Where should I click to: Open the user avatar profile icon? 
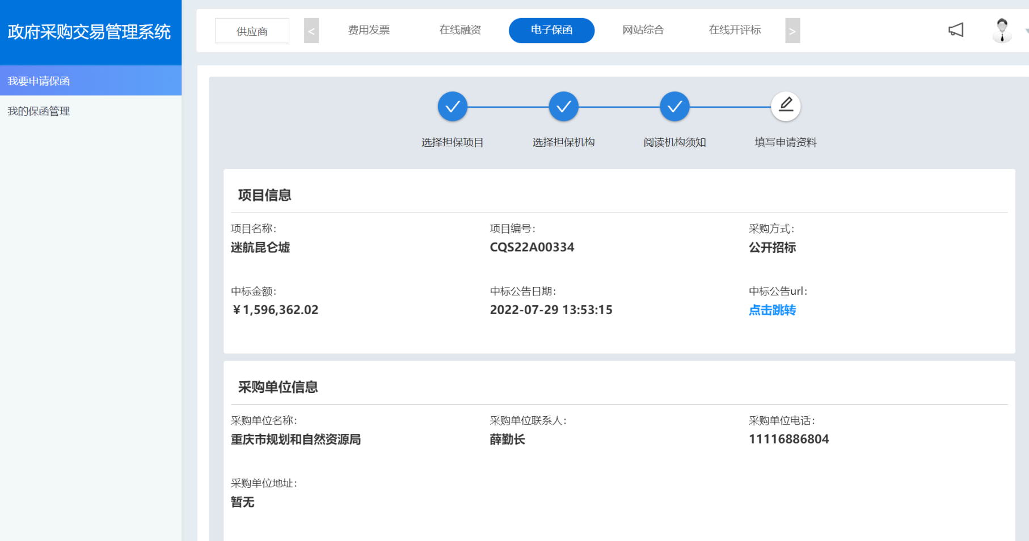pos(1002,30)
